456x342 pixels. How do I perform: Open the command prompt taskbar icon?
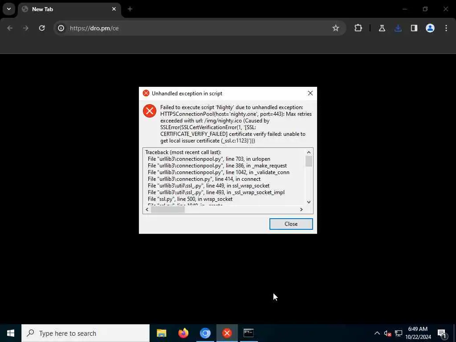click(x=248, y=333)
